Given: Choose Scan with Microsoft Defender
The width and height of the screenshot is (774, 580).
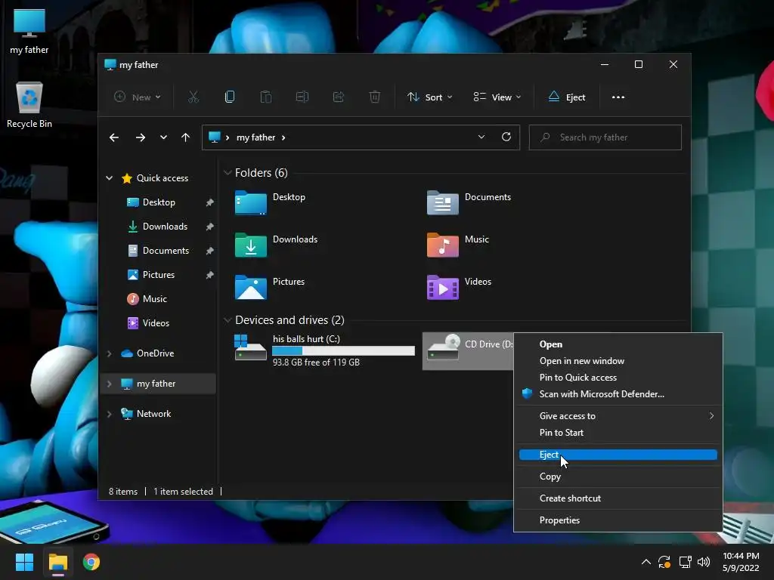Looking at the screenshot, I should [x=618, y=394].
